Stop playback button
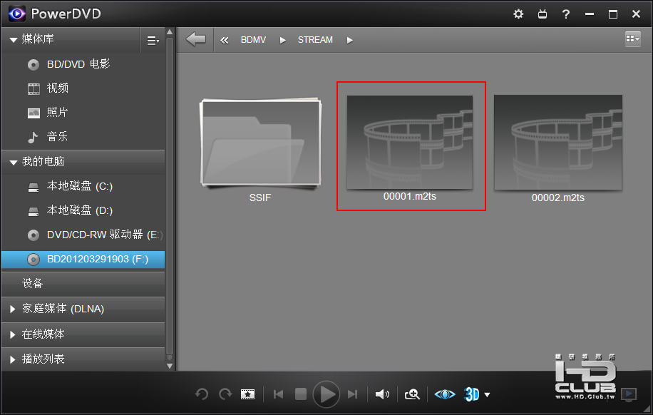Viewport: 653px width, 415px height. point(301,394)
